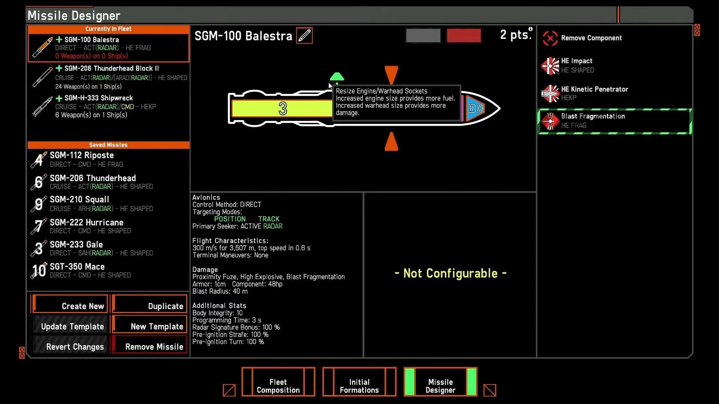The width and height of the screenshot is (719, 404).
Task: Click the seeker nose cone socket
Action: point(476,108)
